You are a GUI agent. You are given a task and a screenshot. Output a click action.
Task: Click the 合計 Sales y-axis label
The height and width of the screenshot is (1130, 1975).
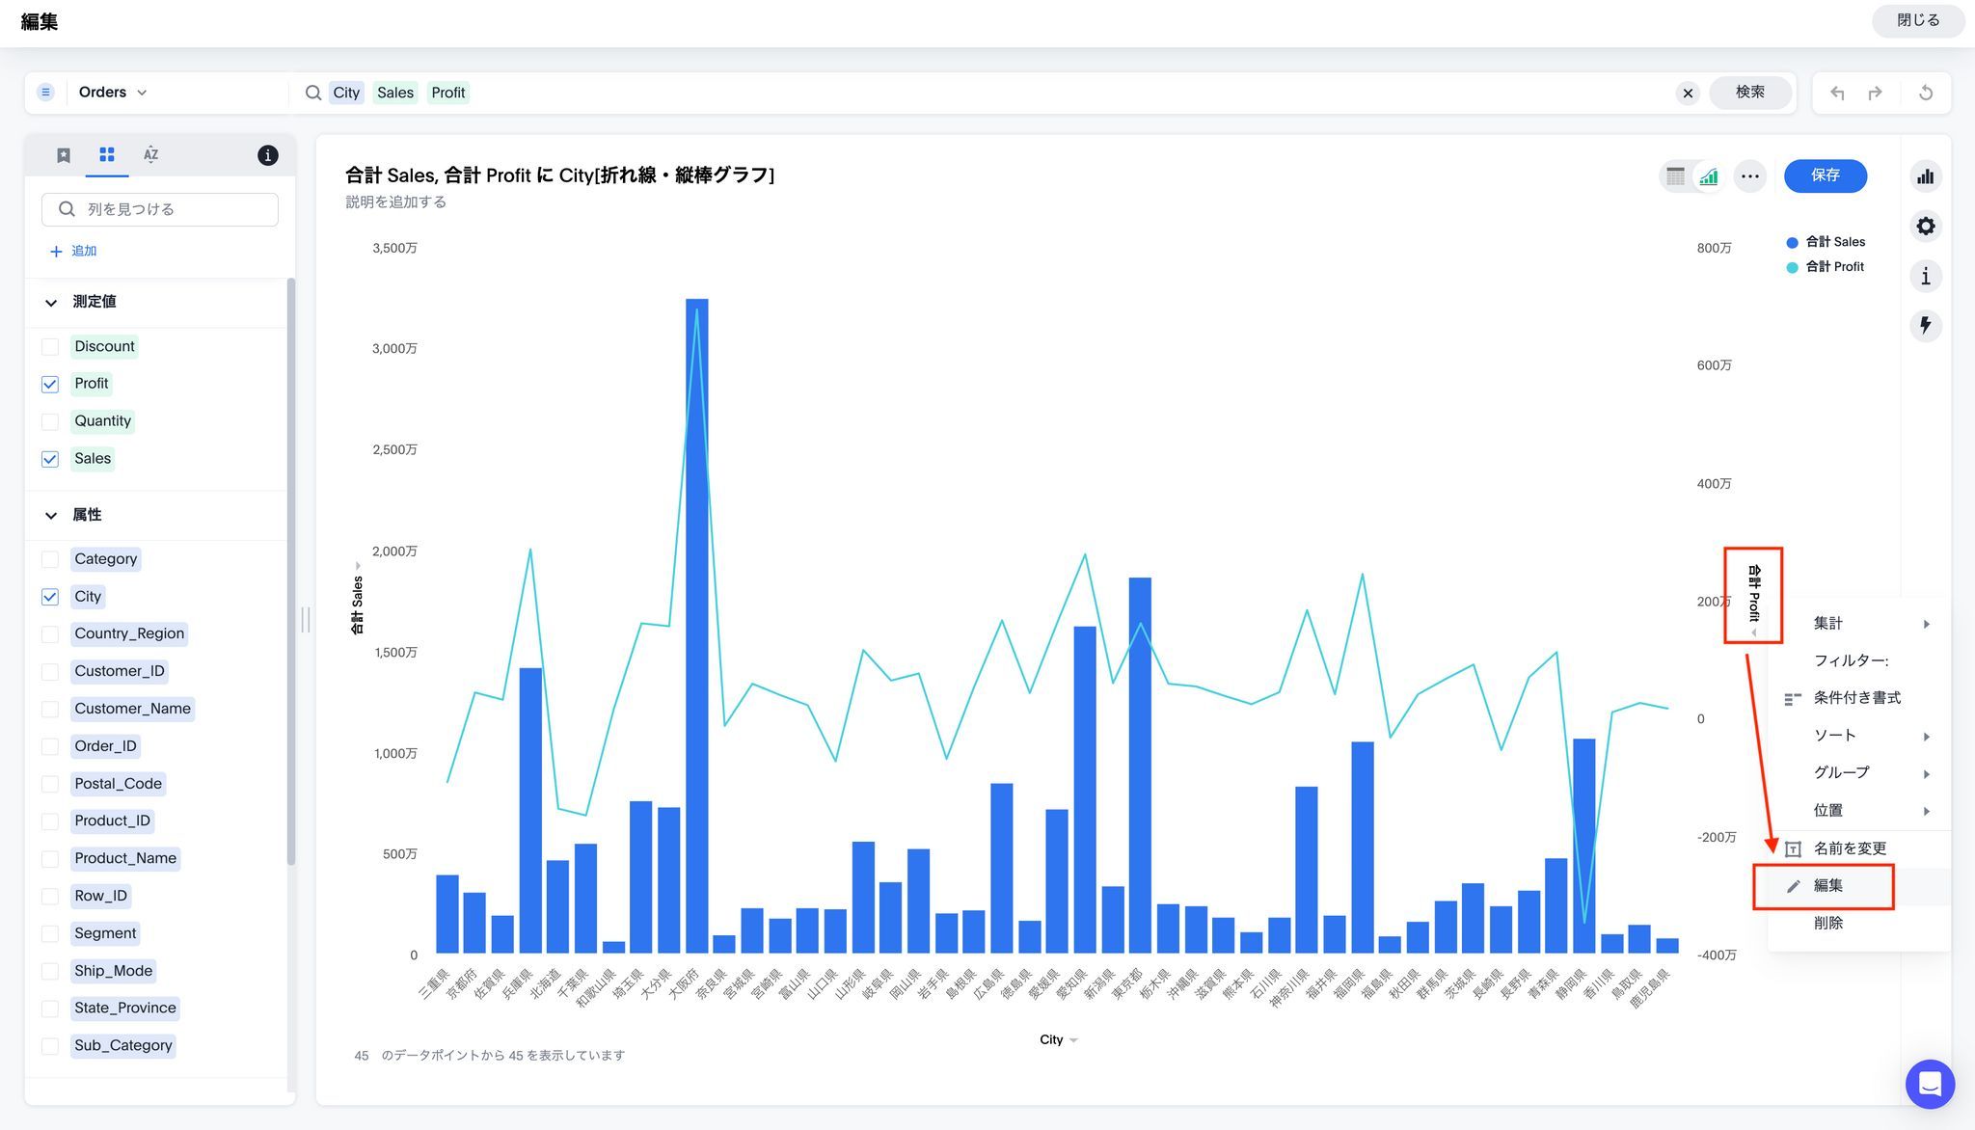point(358,605)
